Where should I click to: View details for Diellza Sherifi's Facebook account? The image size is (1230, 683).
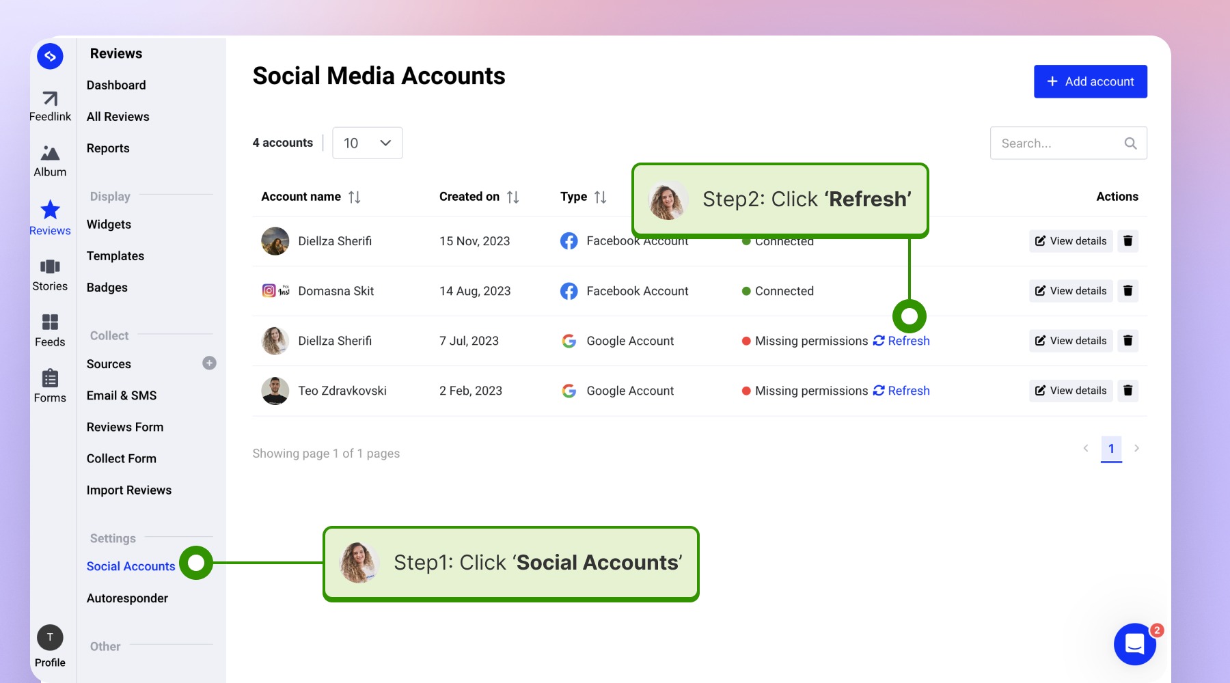(1071, 241)
